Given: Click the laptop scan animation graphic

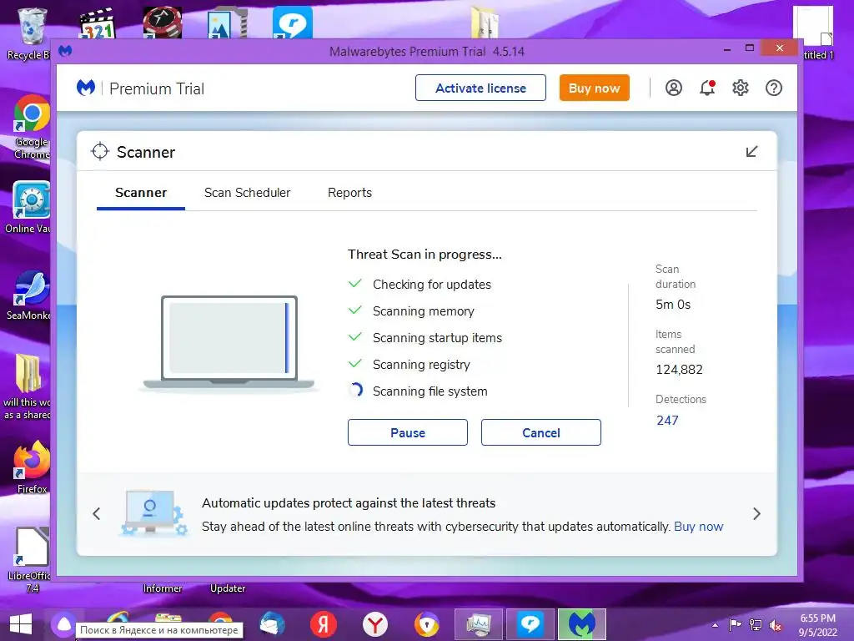Looking at the screenshot, I should click(229, 342).
